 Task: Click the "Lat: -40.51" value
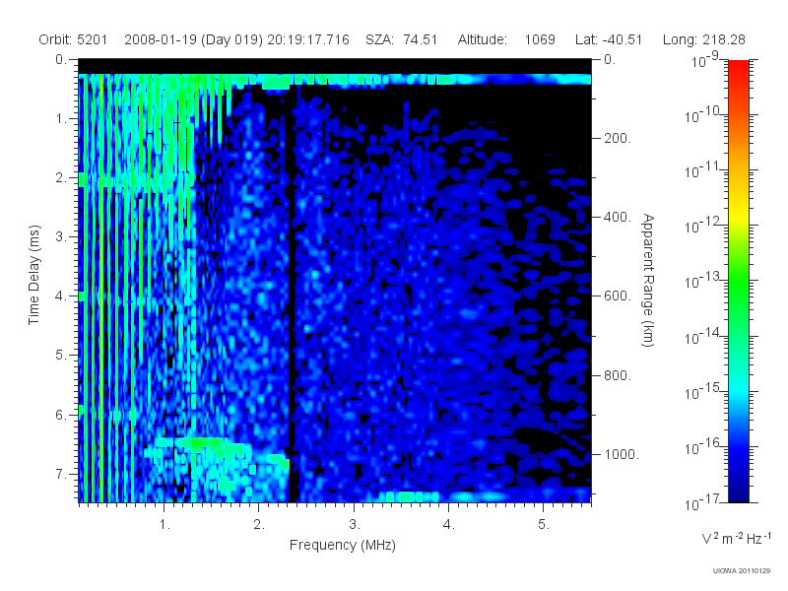point(609,39)
